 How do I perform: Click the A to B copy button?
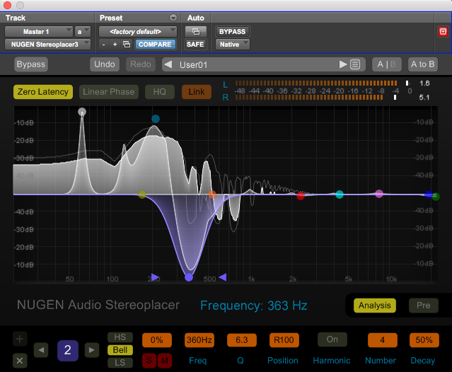click(423, 64)
